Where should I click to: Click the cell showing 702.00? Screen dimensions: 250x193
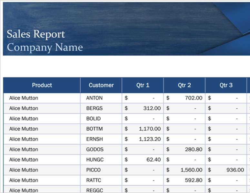(194, 98)
